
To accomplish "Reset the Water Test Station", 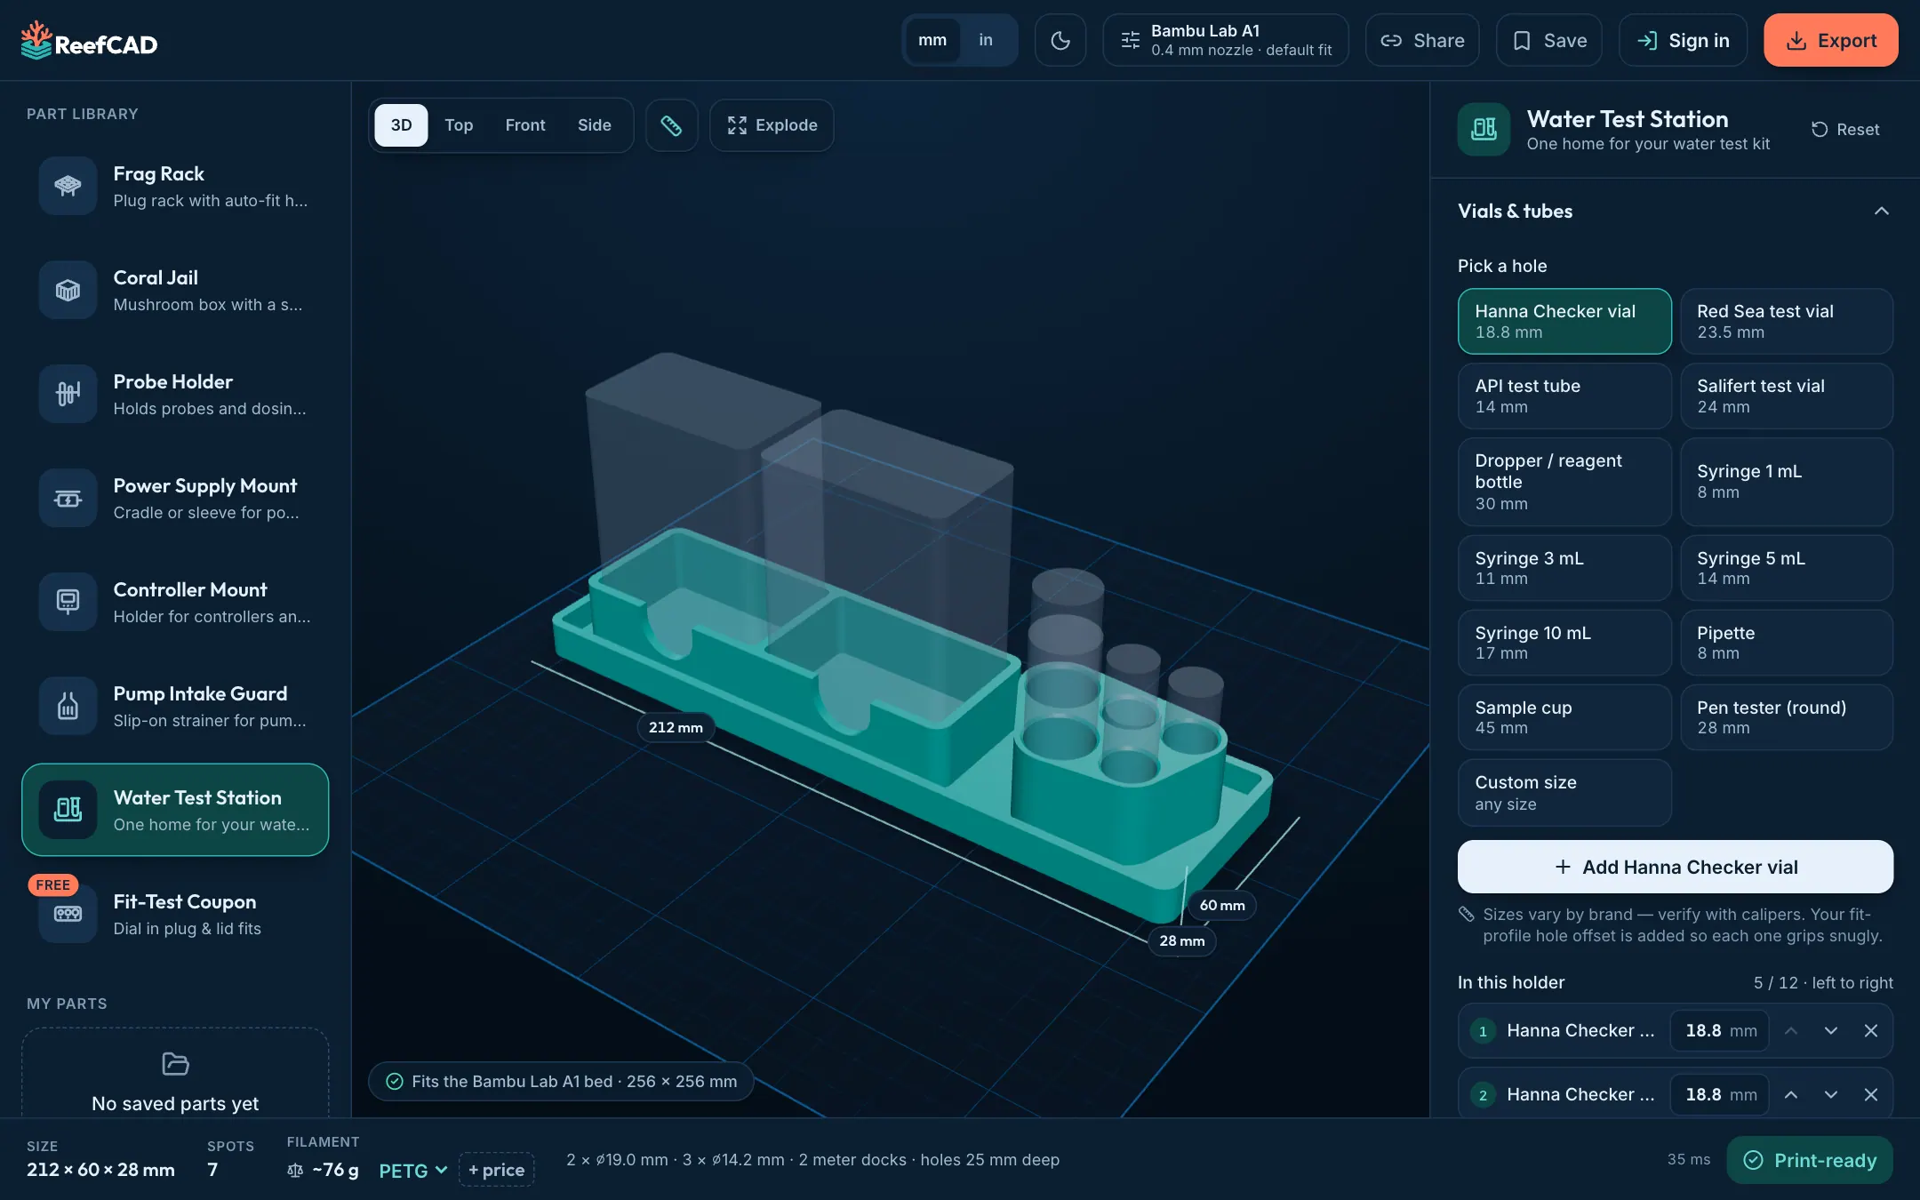I will 1845,130.
